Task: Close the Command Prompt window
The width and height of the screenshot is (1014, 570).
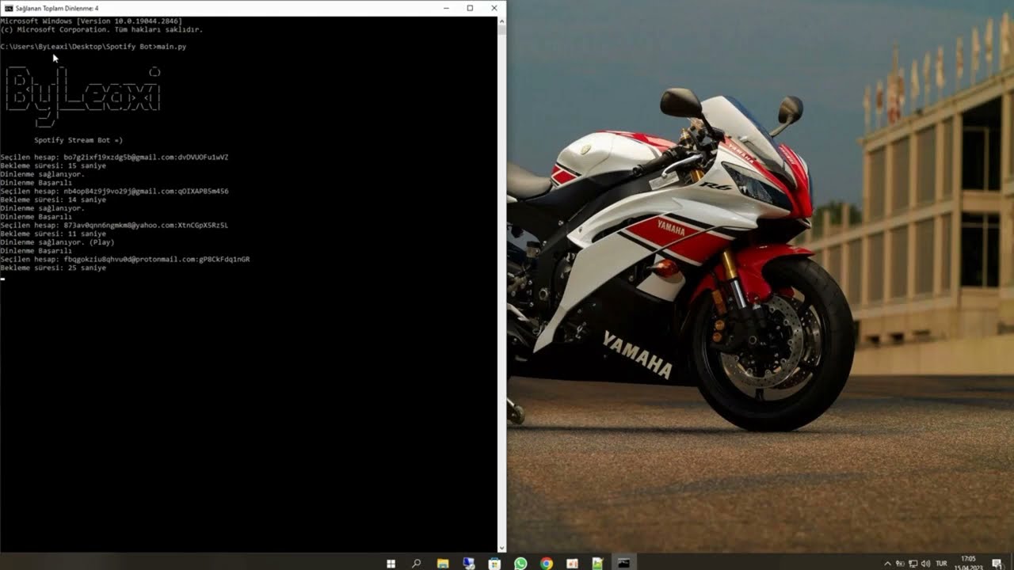Action: [494, 8]
